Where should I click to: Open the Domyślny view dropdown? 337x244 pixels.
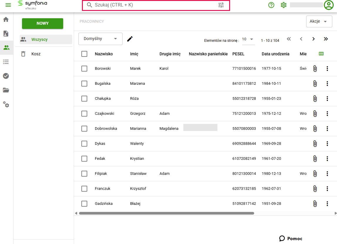click(x=100, y=39)
